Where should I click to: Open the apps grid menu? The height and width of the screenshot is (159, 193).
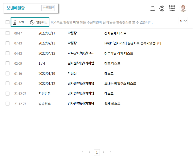tap(172, 8)
